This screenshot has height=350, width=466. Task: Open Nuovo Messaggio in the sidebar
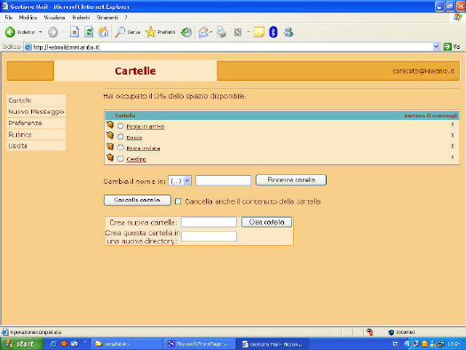click(36, 112)
